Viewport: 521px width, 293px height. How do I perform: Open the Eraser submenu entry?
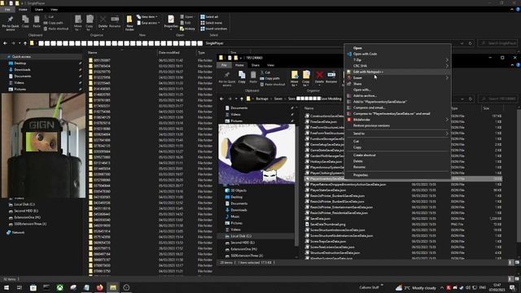397,78
